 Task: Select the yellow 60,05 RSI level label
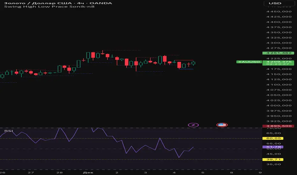pyautogui.click(x=273, y=138)
